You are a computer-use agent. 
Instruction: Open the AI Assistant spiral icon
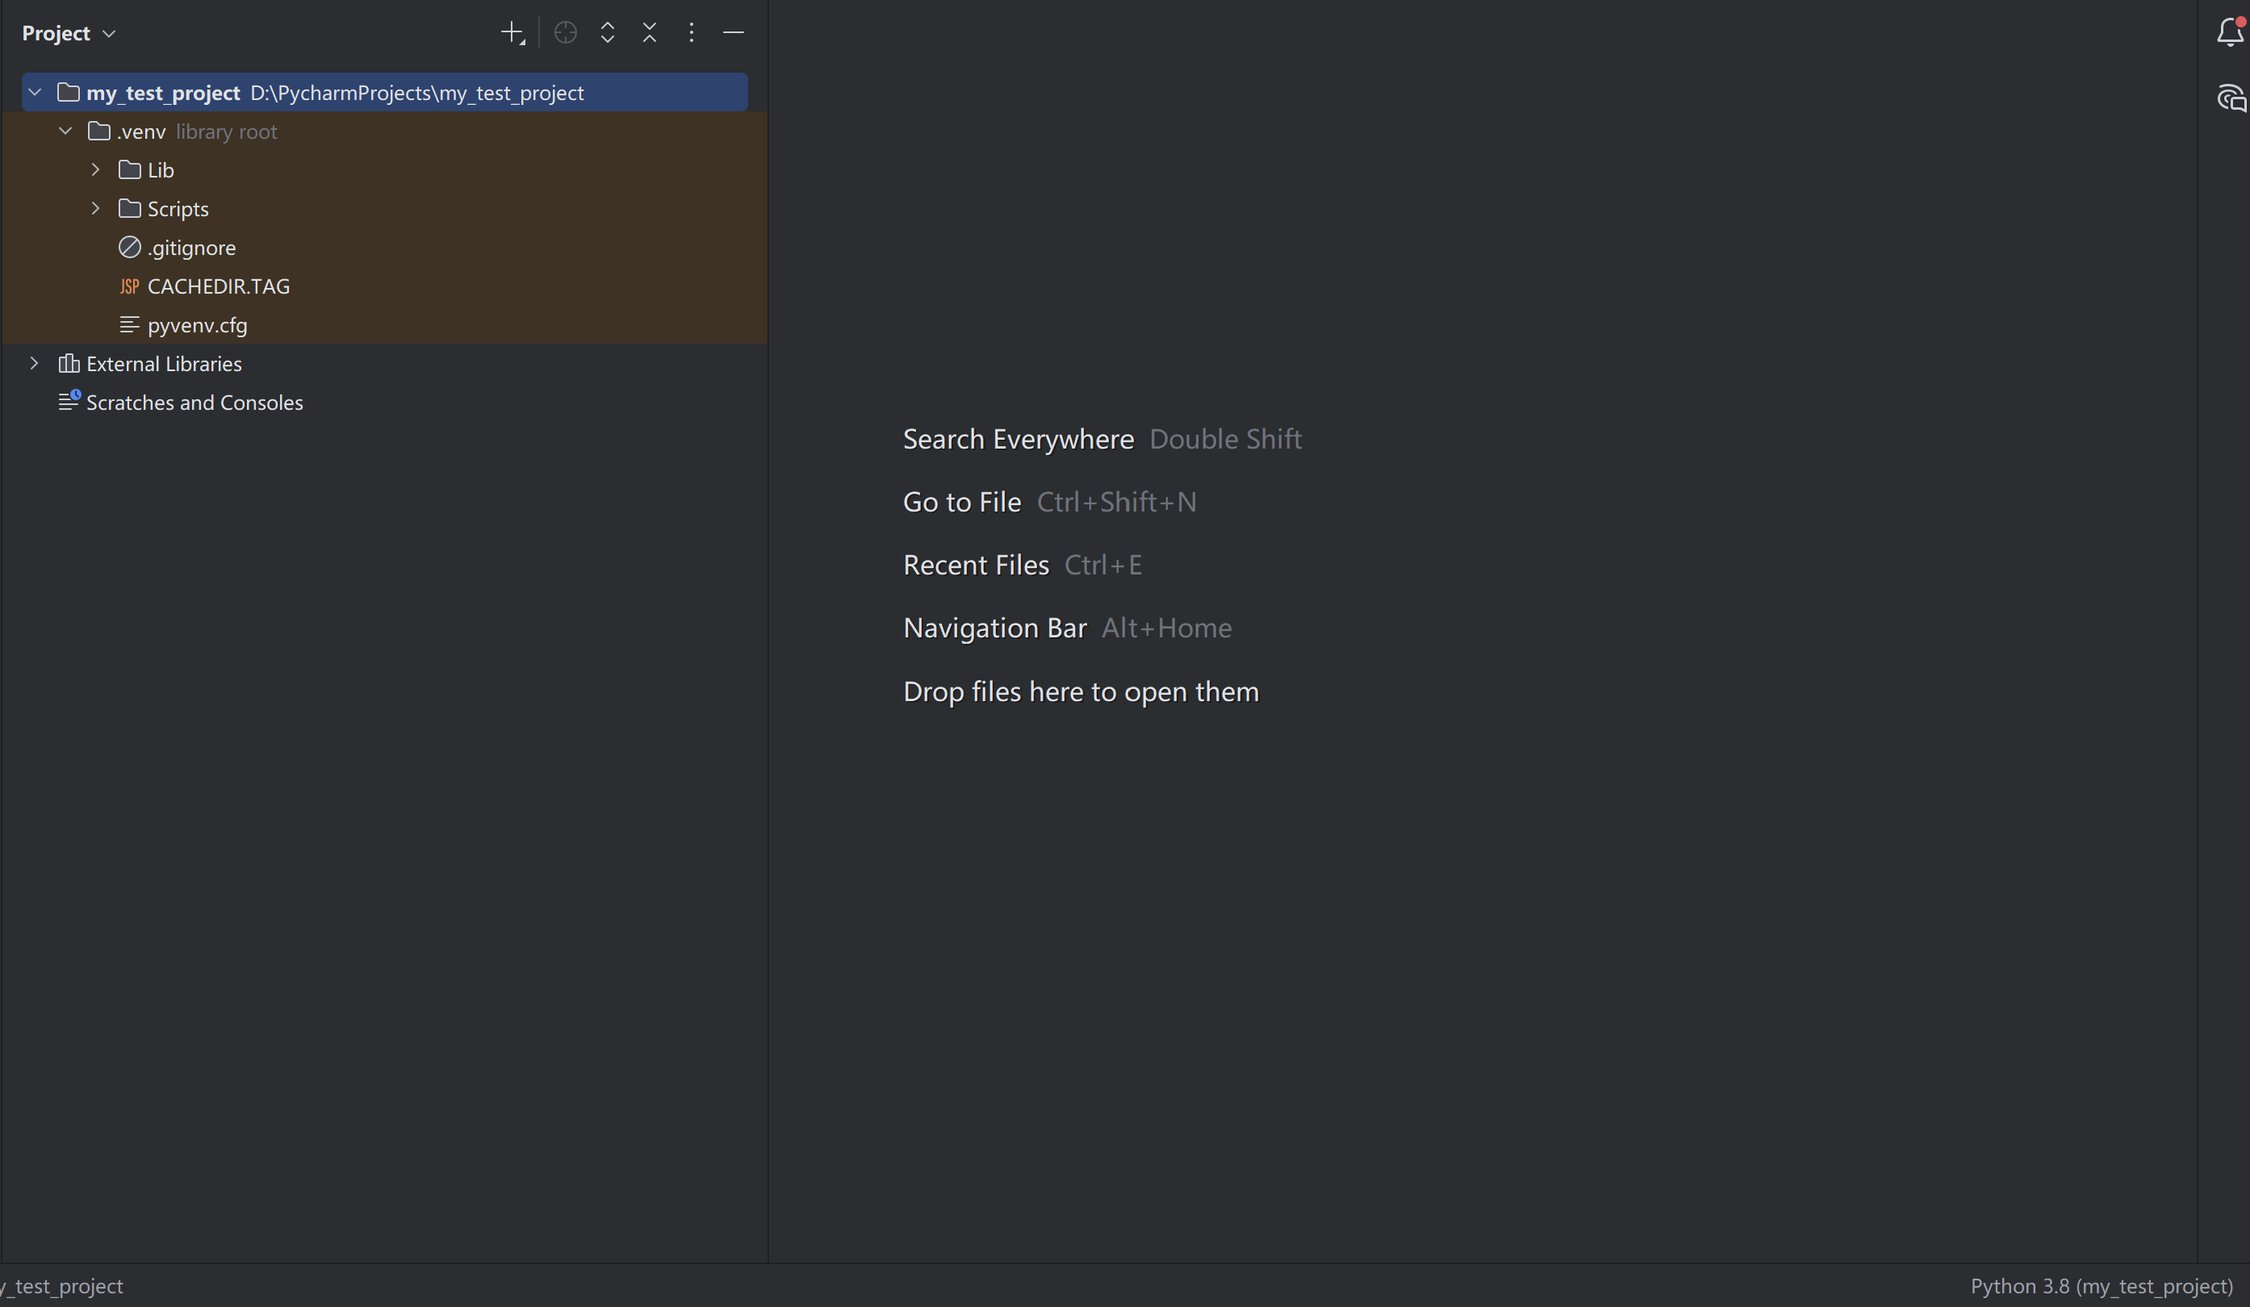click(2230, 98)
